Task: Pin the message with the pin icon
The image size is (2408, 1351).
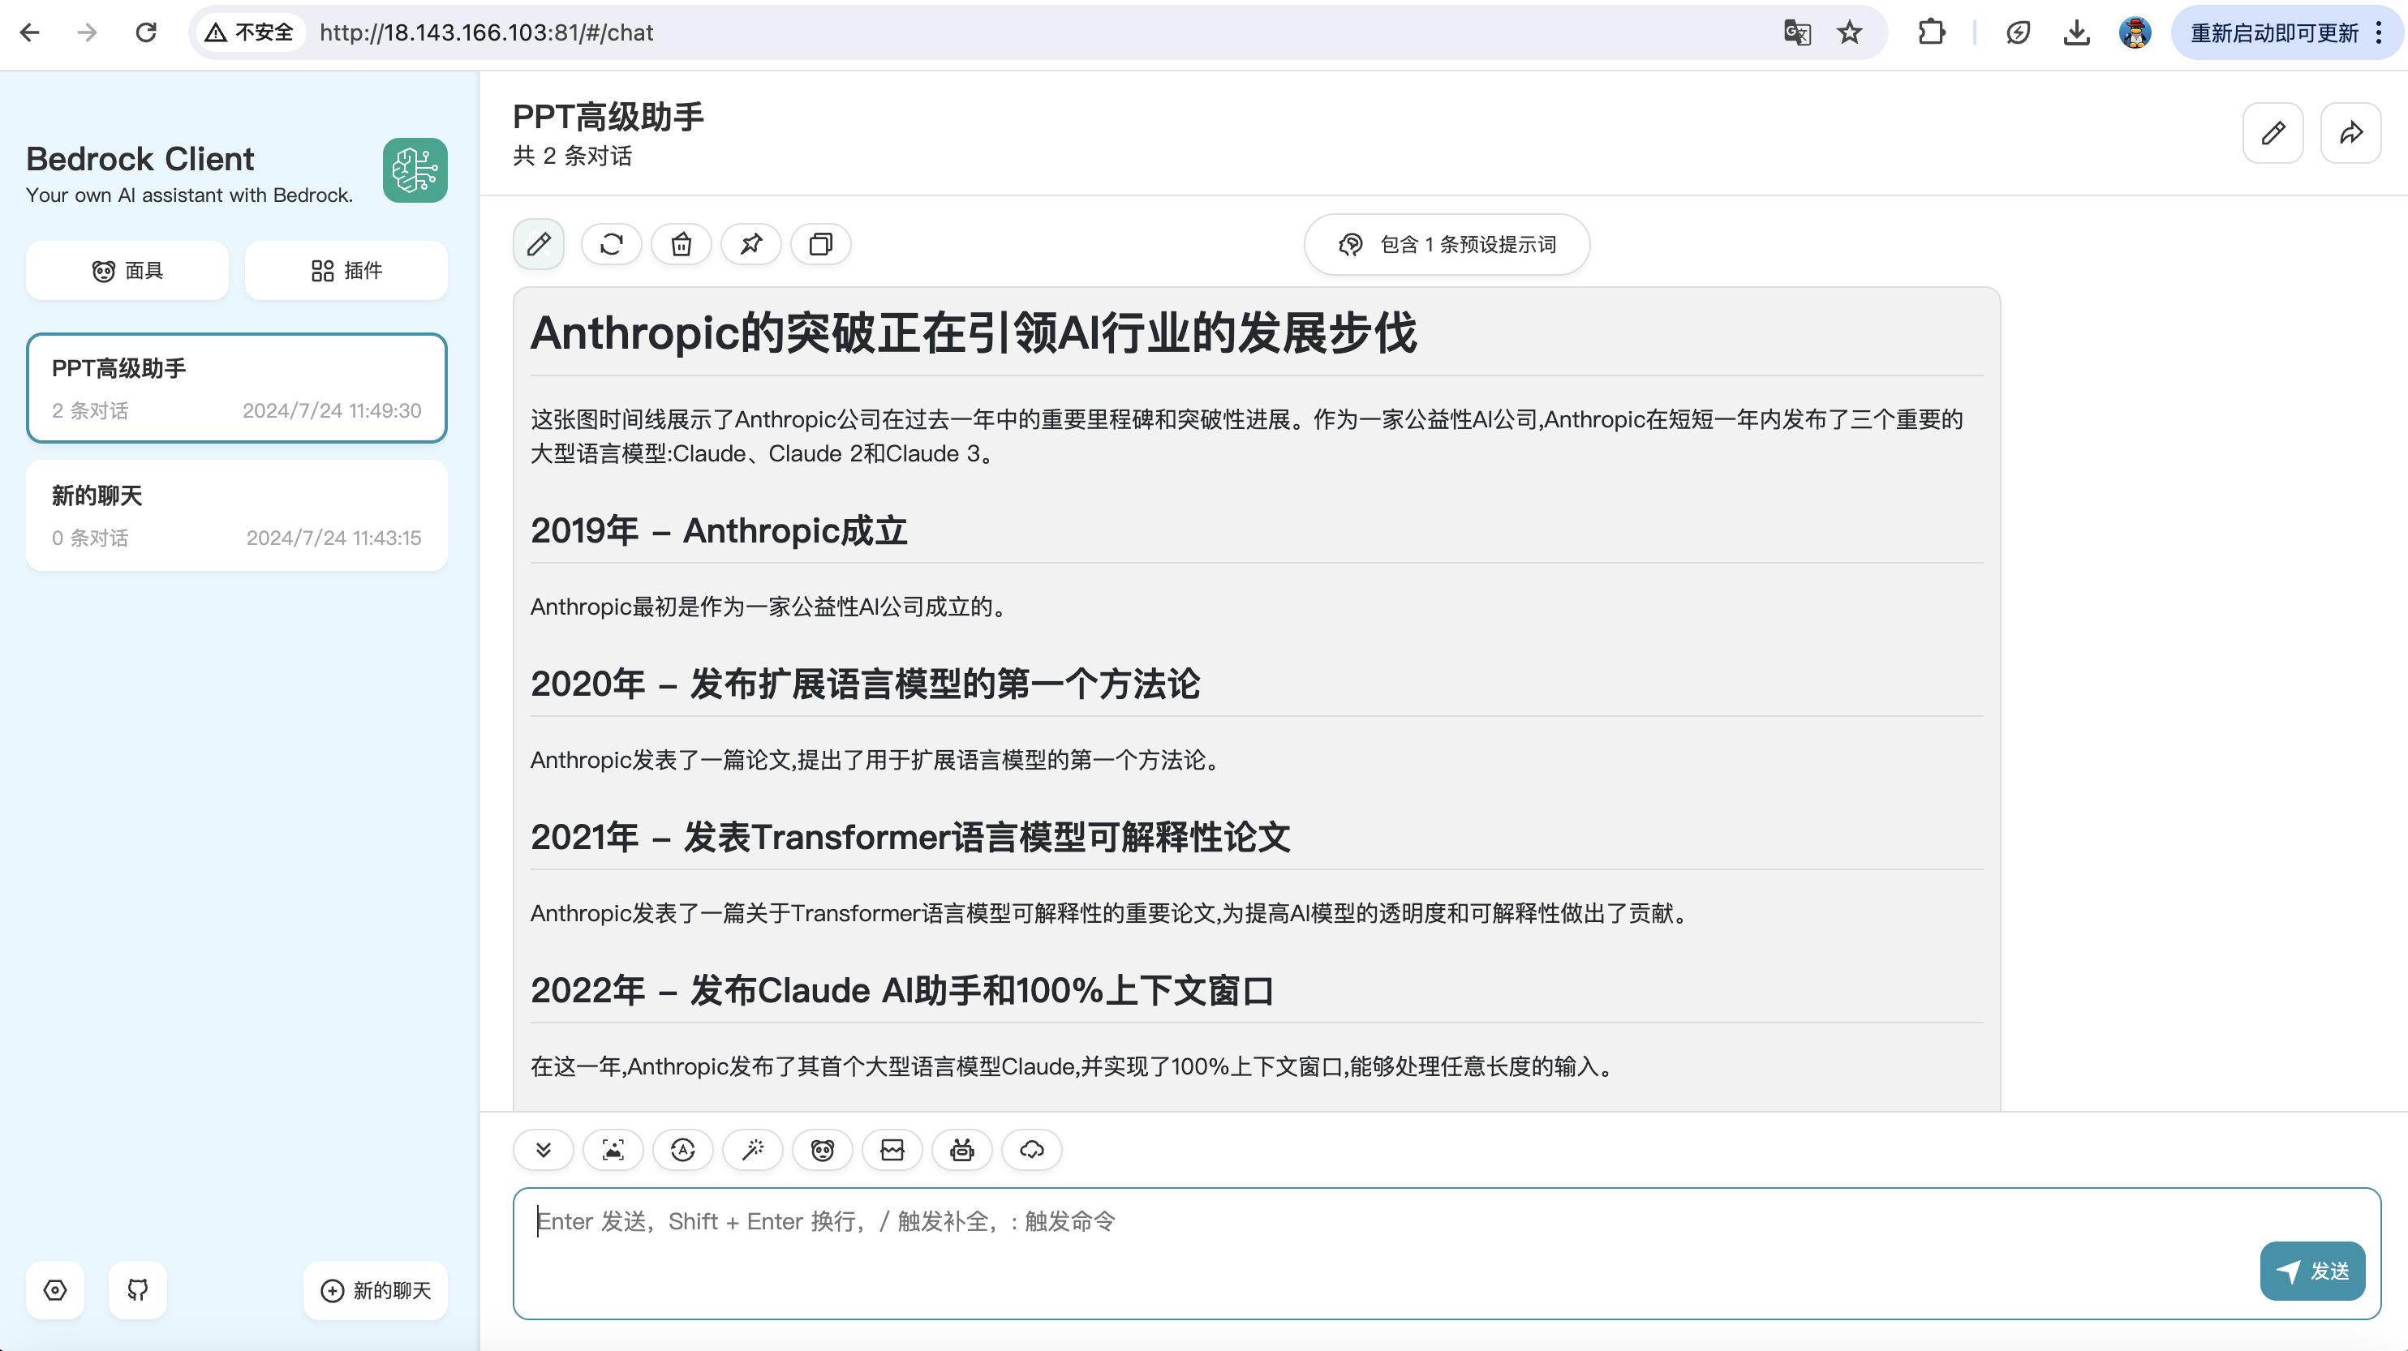Action: tap(751, 245)
